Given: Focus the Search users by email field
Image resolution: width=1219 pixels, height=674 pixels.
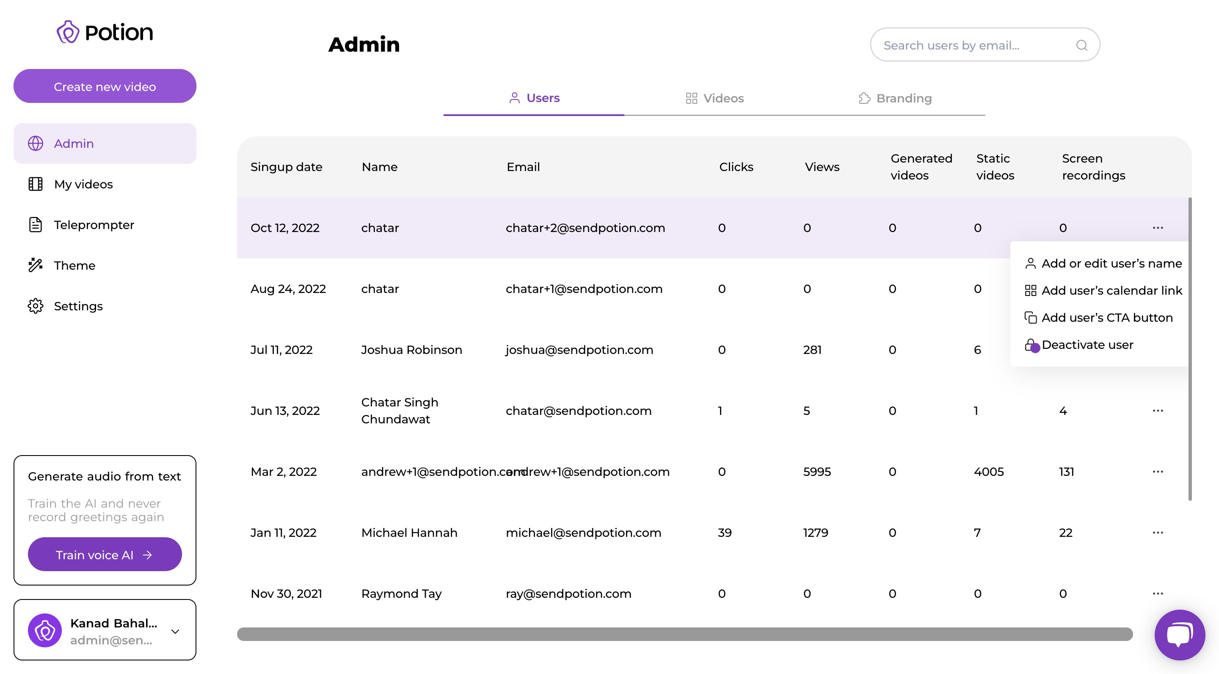Looking at the screenshot, I should (x=985, y=45).
